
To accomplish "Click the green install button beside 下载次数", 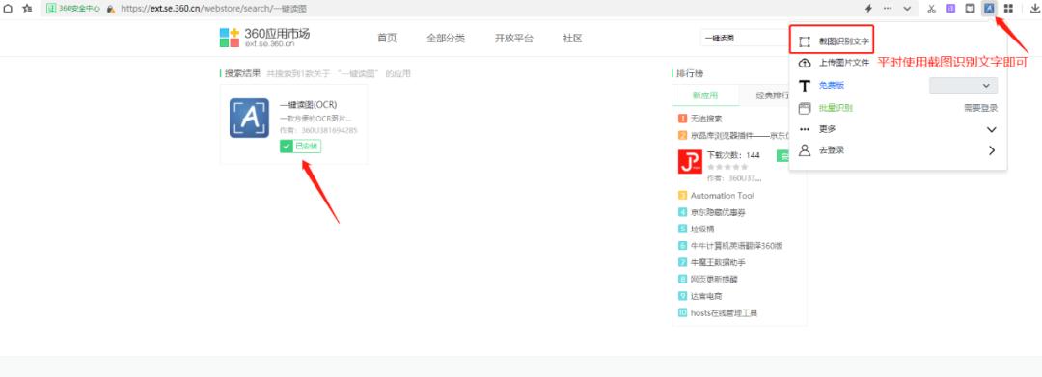I will tap(782, 156).
